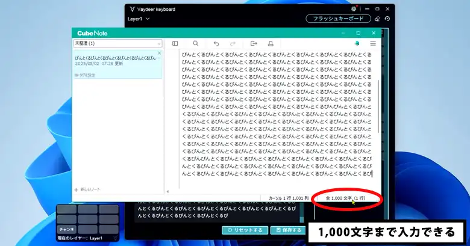The width and height of the screenshot is (470, 246).
Task: Click the 現在のレイヤー: Layer1 label
Action: [x=80, y=238]
